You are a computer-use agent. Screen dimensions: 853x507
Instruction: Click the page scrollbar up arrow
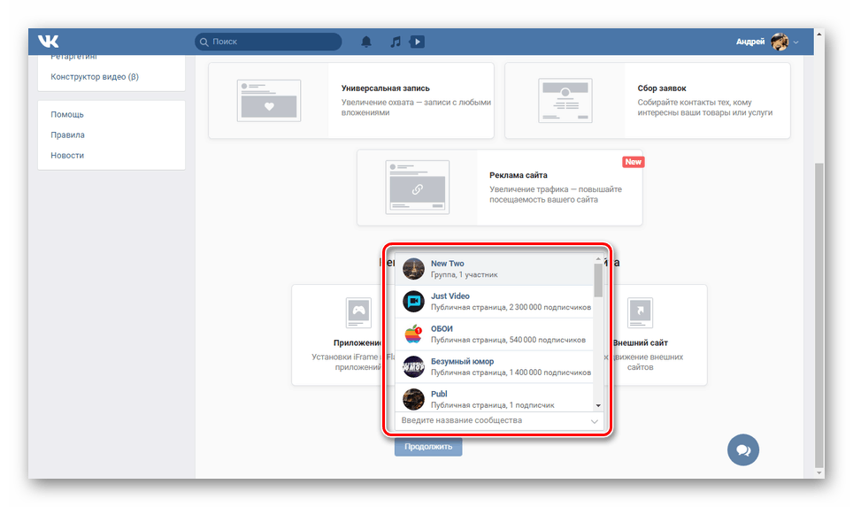pos(819,35)
